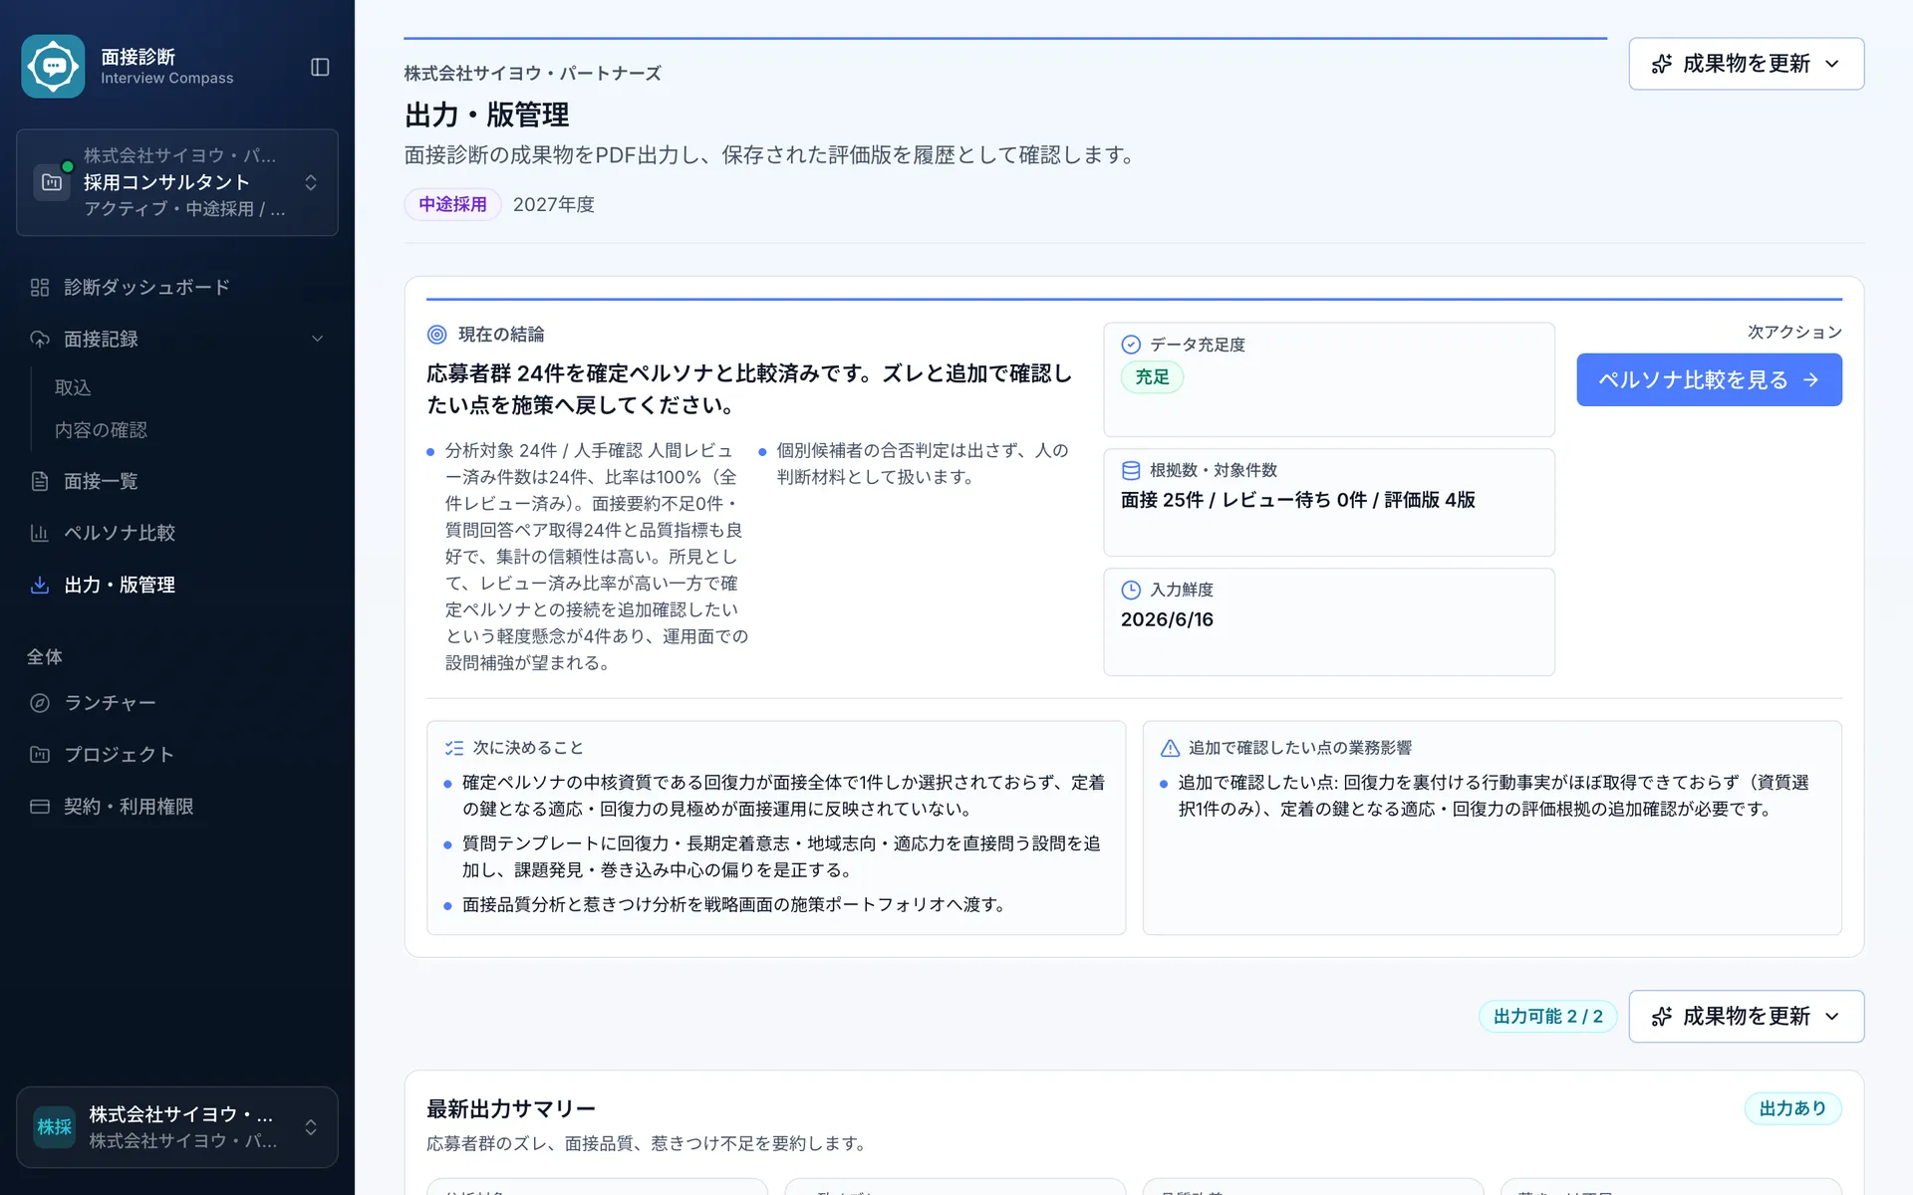Click the 出力・版管理 download icon
Screen dimensions: 1913x1195
coord(40,585)
